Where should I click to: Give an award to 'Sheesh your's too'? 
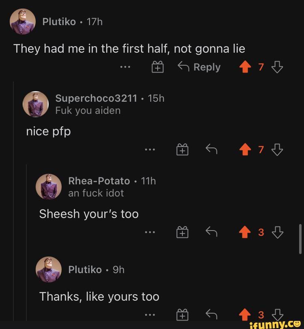(x=183, y=232)
